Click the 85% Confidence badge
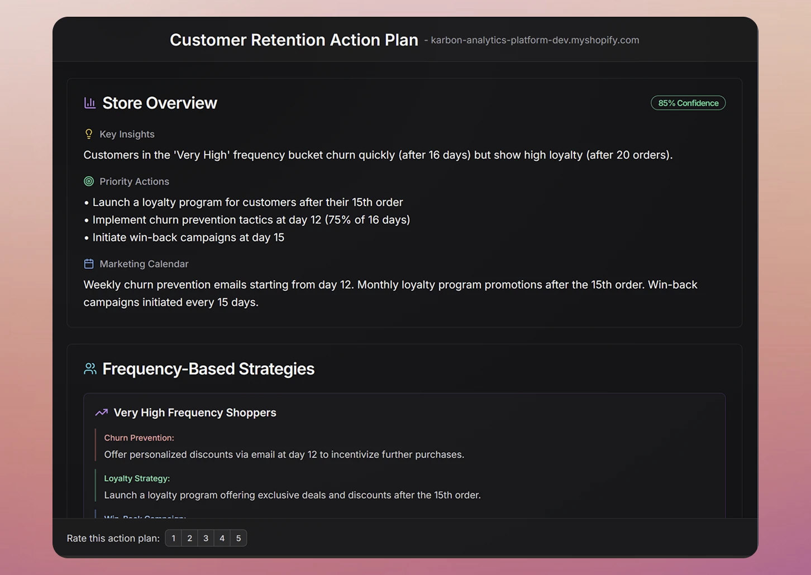Viewport: 811px width, 575px height. (x=688, y=103)
